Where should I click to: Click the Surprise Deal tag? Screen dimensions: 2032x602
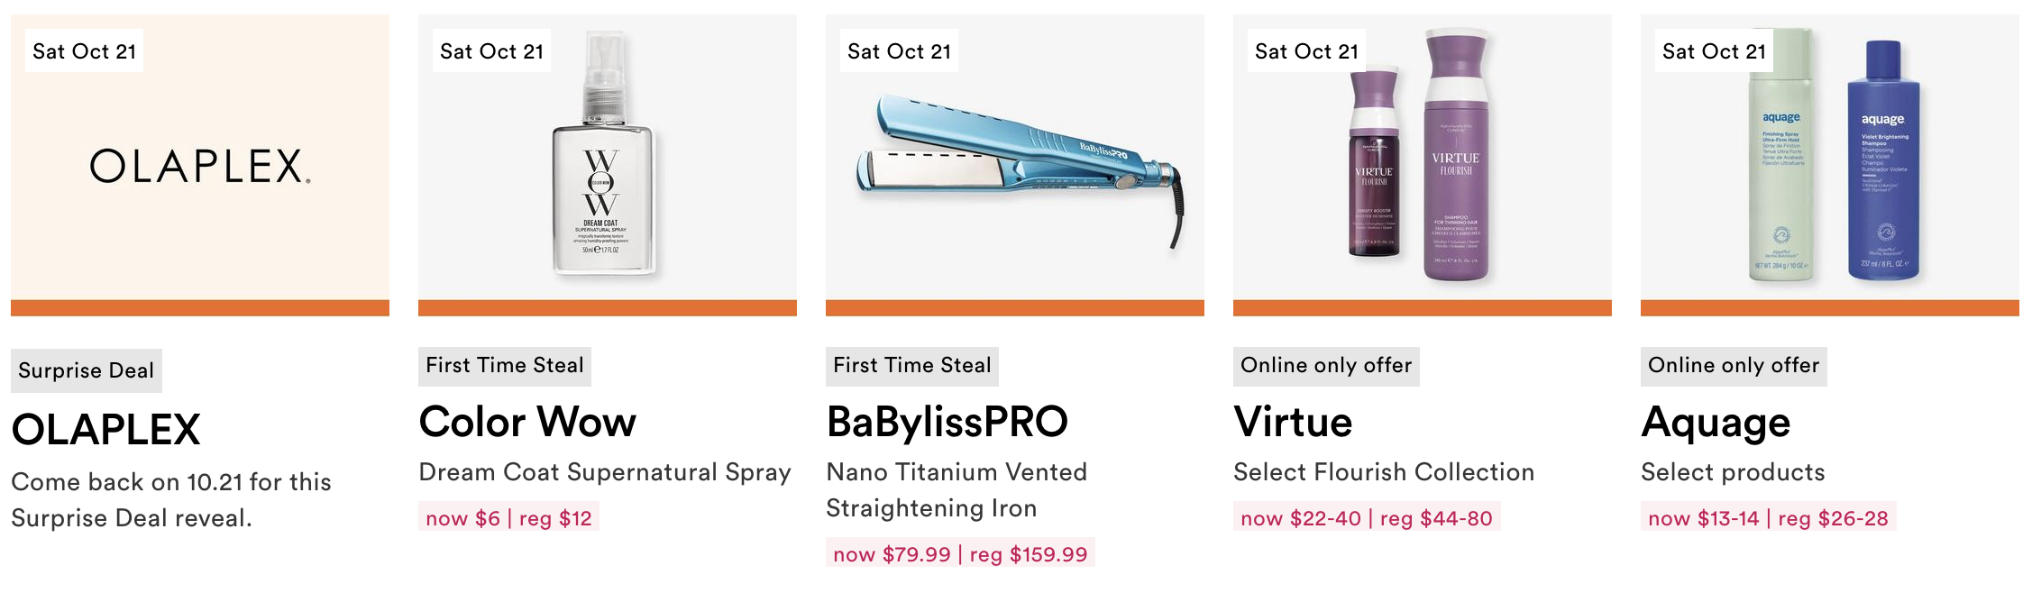tap(87, 370)
